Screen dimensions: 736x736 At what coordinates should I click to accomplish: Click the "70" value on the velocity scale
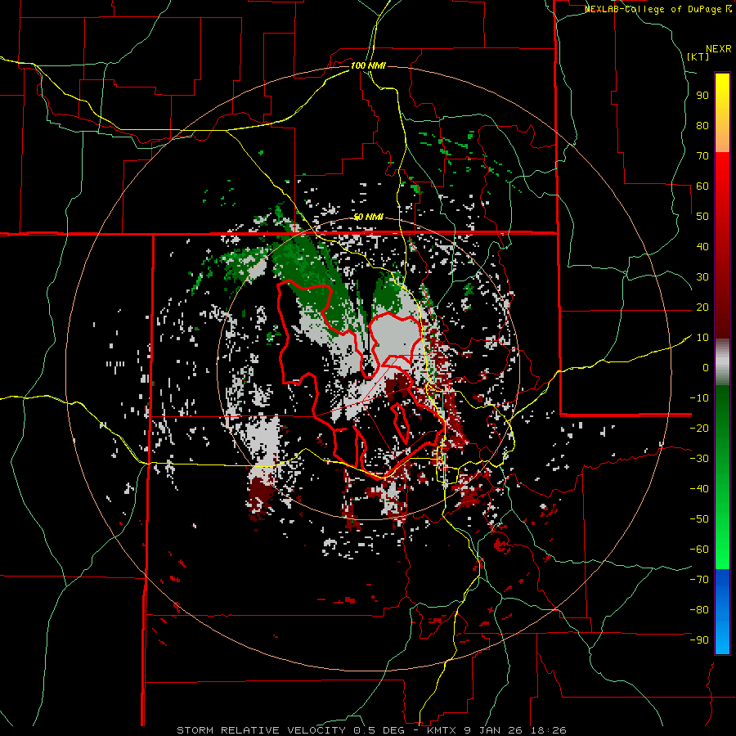pos(702,156)
